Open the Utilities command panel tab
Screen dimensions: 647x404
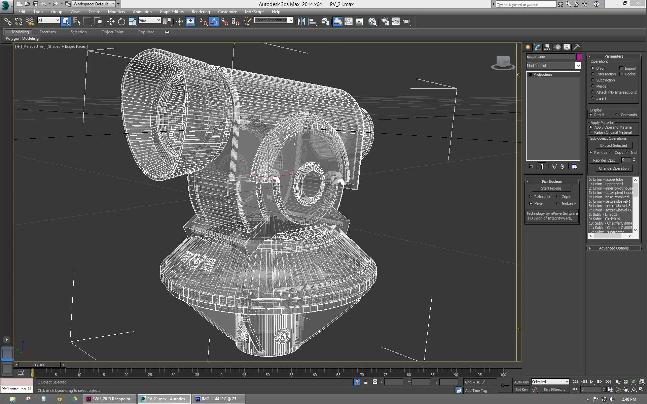point(576,47)
